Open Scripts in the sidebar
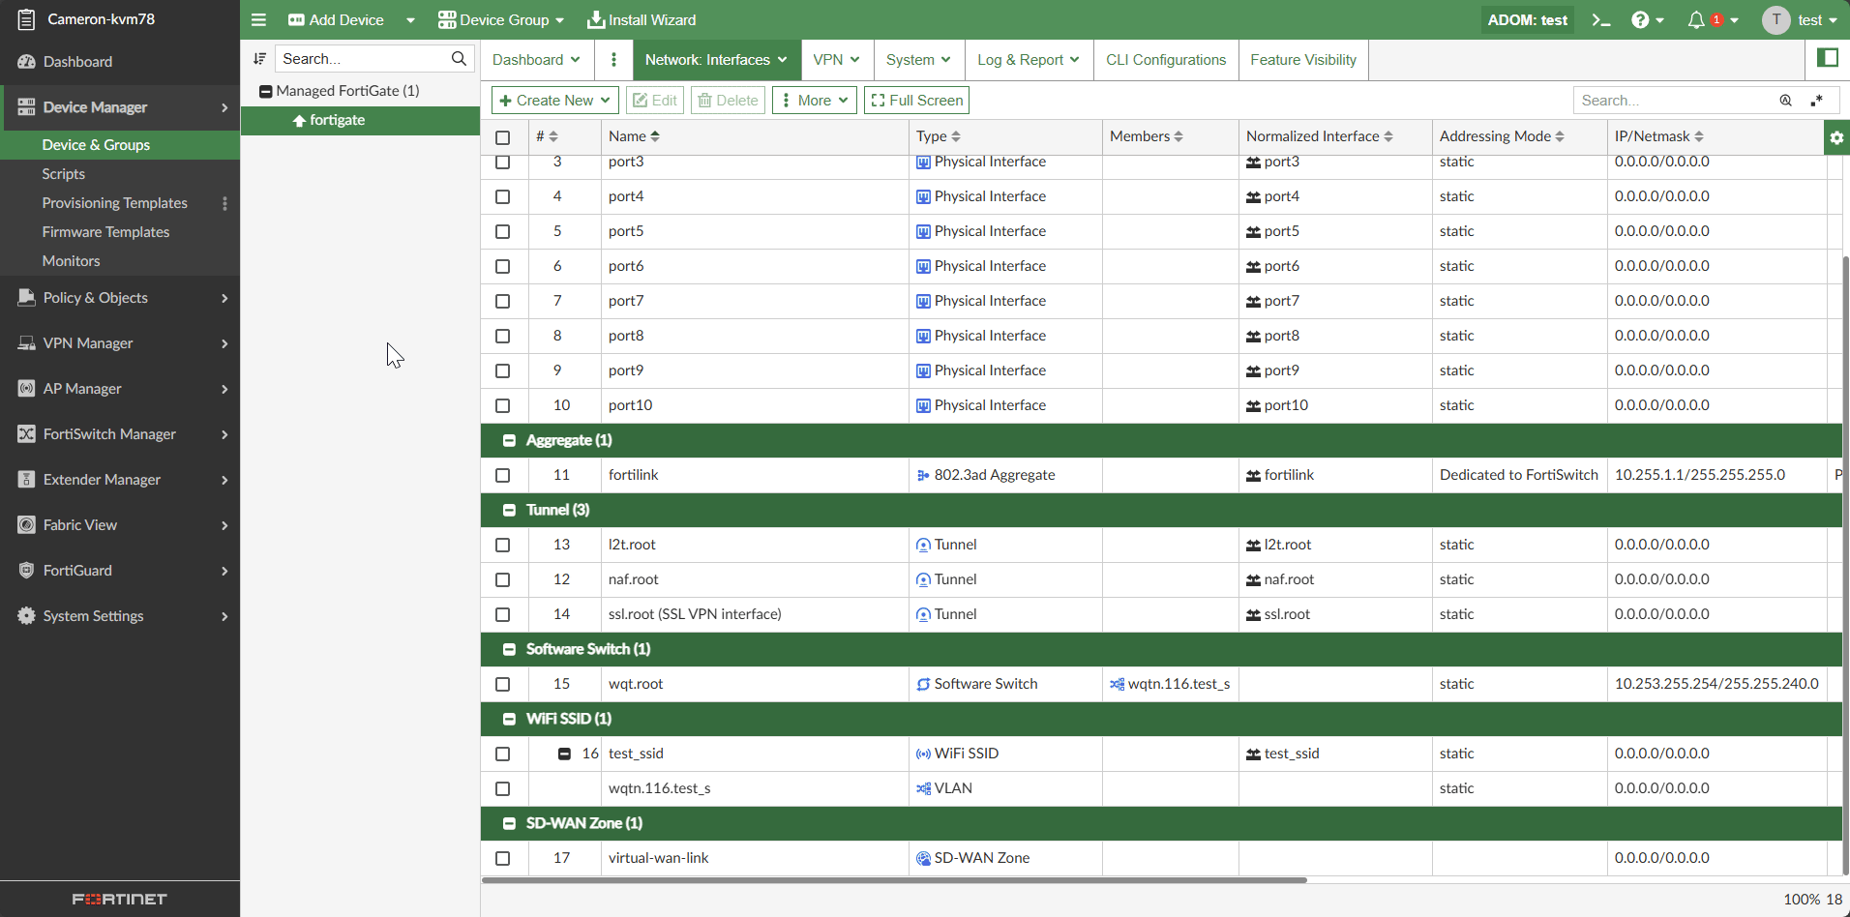The height and width of the screenshot is (917, 1850). point(64,174)
